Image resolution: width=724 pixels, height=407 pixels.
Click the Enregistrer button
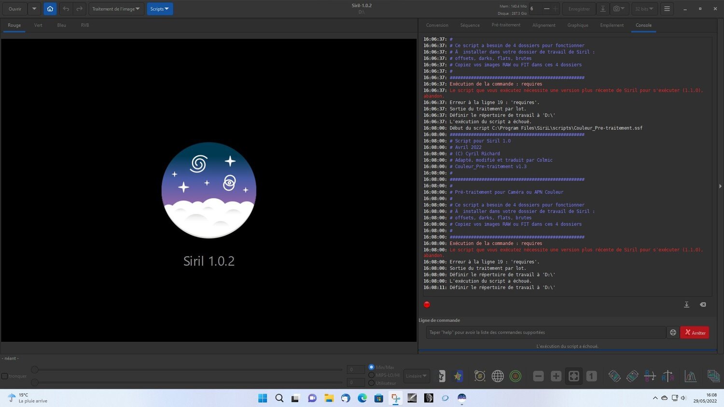[579, 9]
